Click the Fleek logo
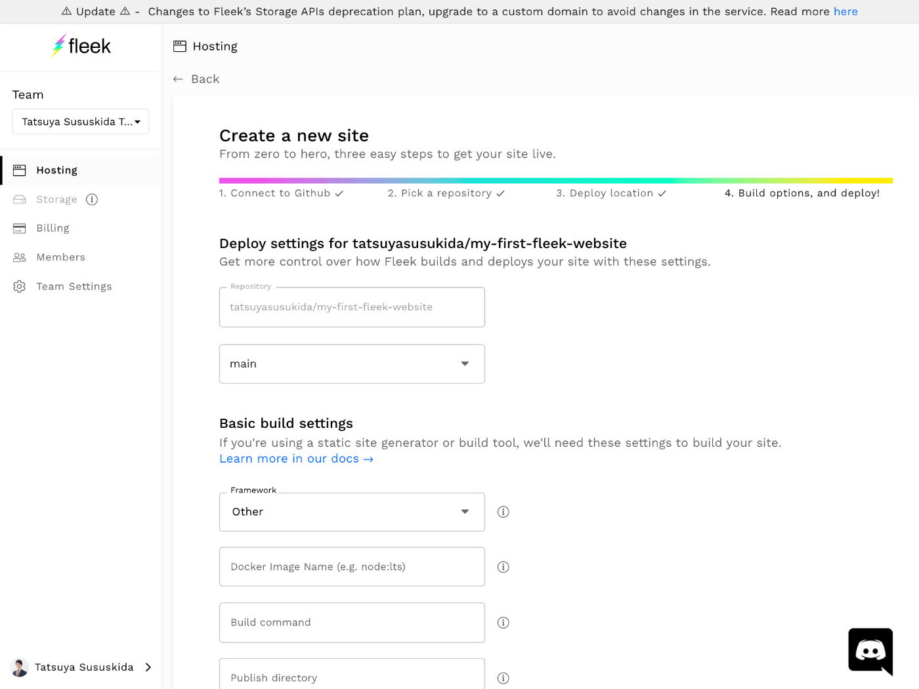 tap(81, 46)
